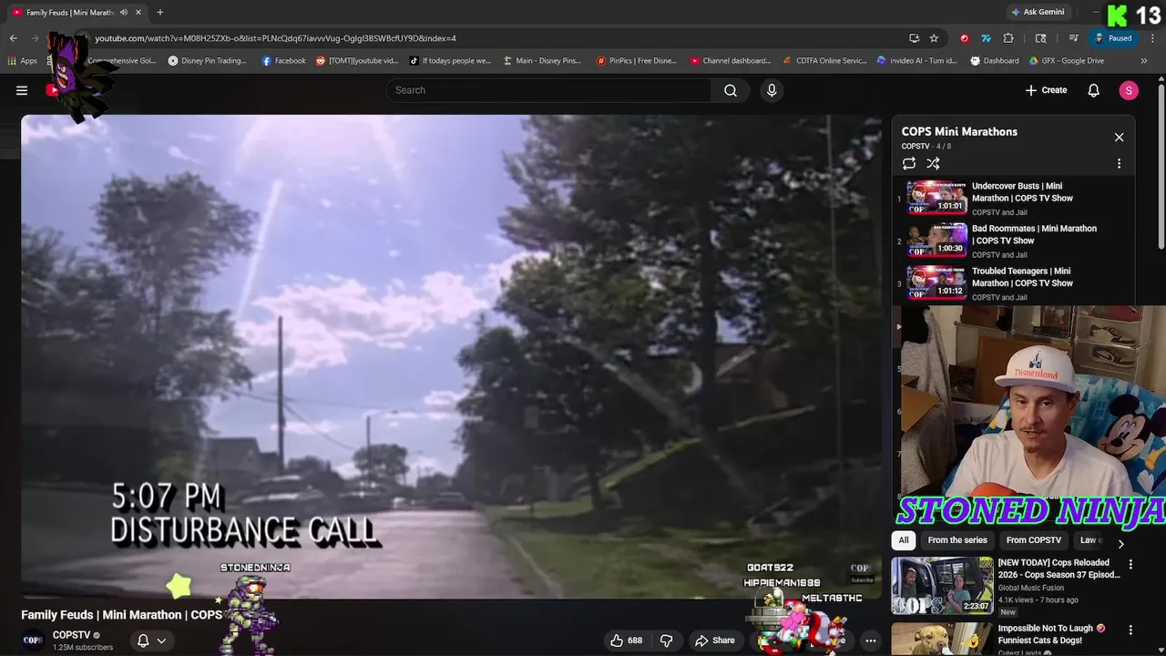Image resolution: width=1166 pixels, height=656 pixels.
Task: Like the video (688 likes)
Action: coord(627,641)
